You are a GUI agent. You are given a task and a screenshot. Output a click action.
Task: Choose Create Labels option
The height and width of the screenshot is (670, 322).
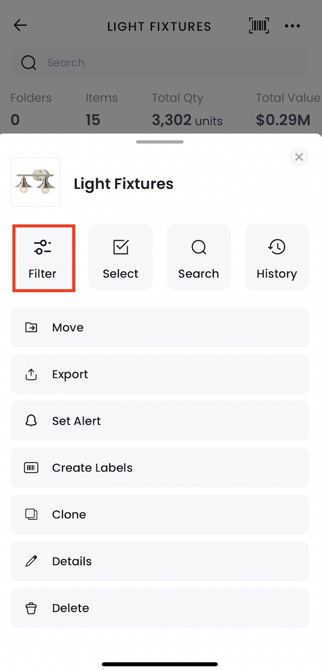coord(159,468)
